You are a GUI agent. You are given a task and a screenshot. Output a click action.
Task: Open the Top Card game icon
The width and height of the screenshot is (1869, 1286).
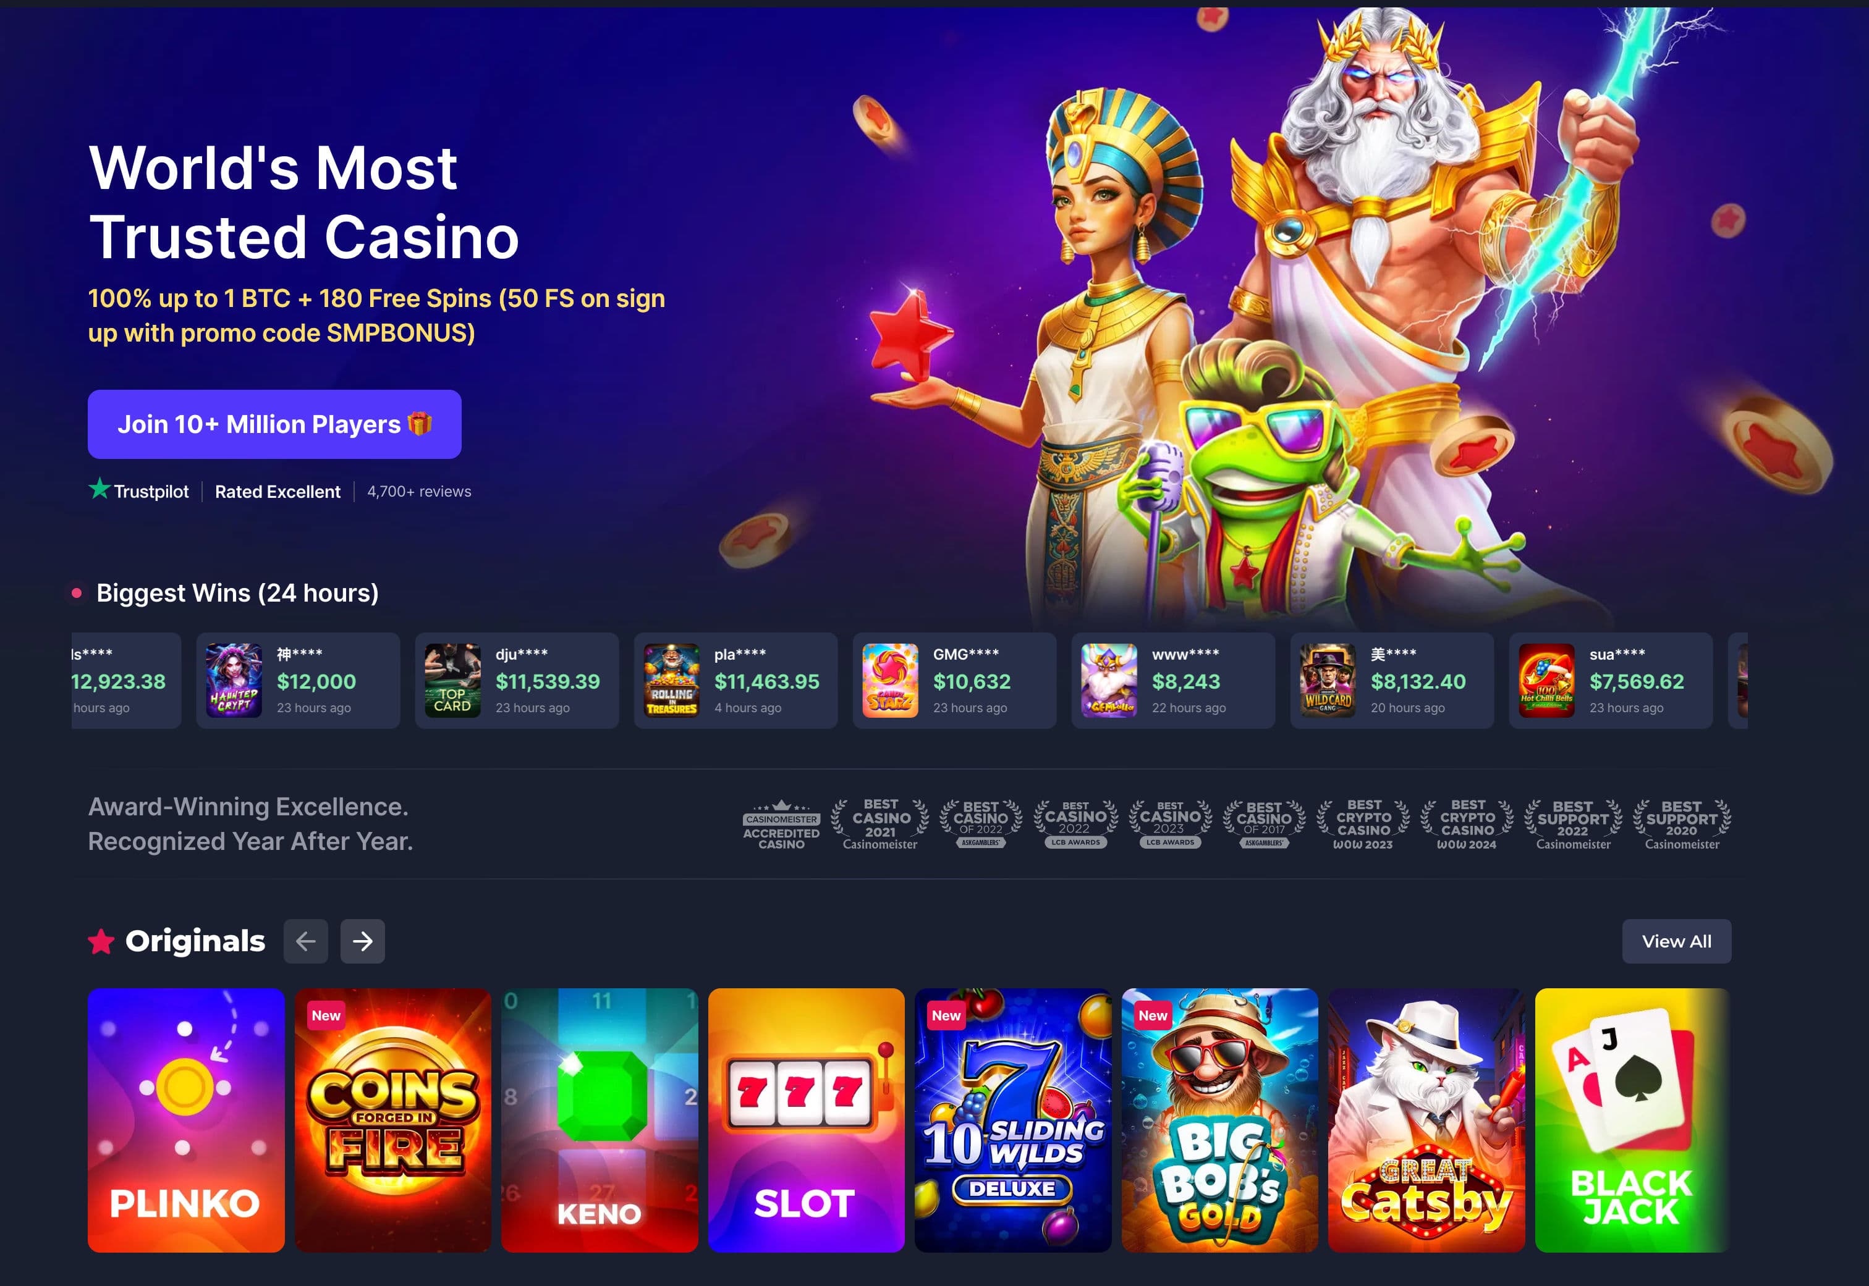[x=452, y=680]
